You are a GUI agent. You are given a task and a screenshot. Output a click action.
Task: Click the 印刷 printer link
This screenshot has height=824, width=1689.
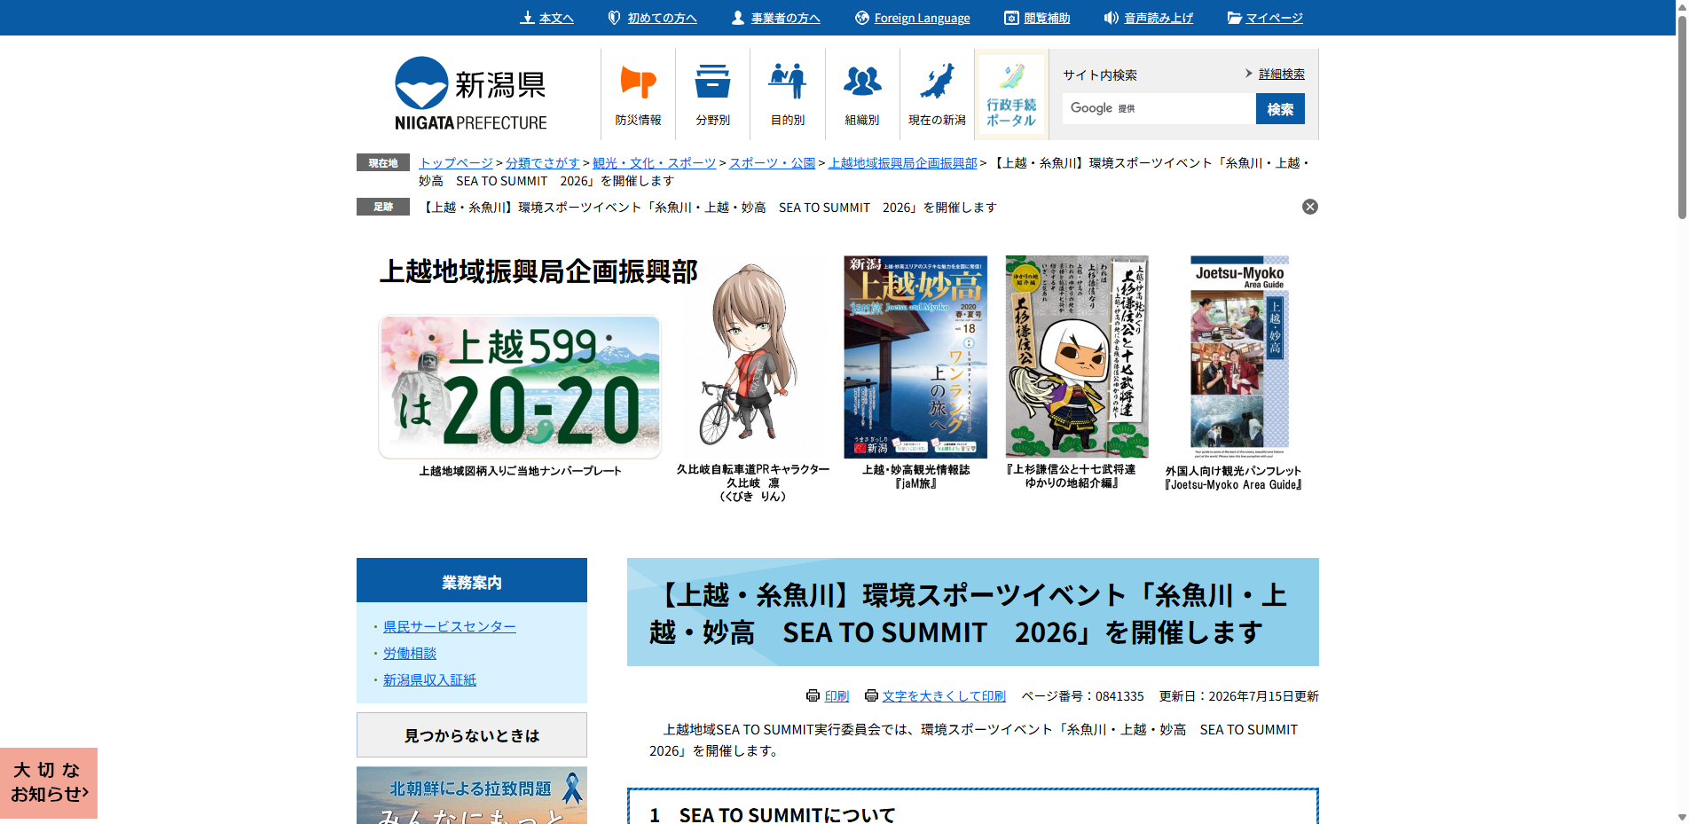828,696
